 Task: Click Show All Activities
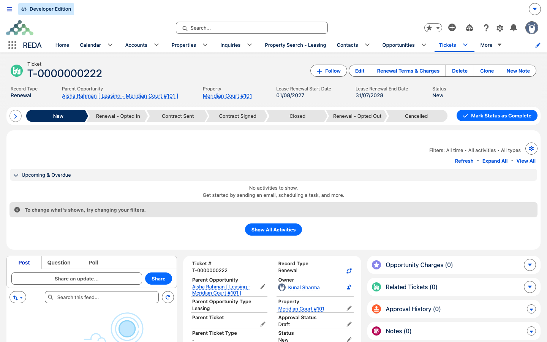pos(273,230)
